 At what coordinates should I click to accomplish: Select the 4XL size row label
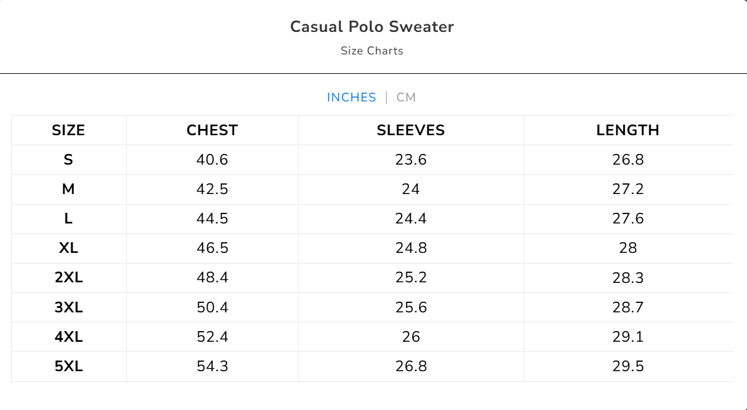click(x=68, y=337)
